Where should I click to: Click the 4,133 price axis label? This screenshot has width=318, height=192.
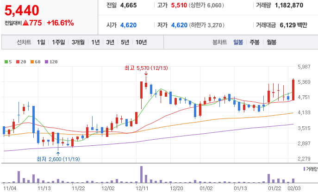pyautogui.click(x=304, y=112)
